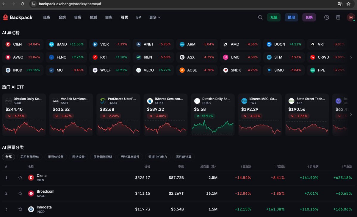Screen dimensions: 357x217
Task: Favorite Broadcom with star icon
Action: coord(20,194)
